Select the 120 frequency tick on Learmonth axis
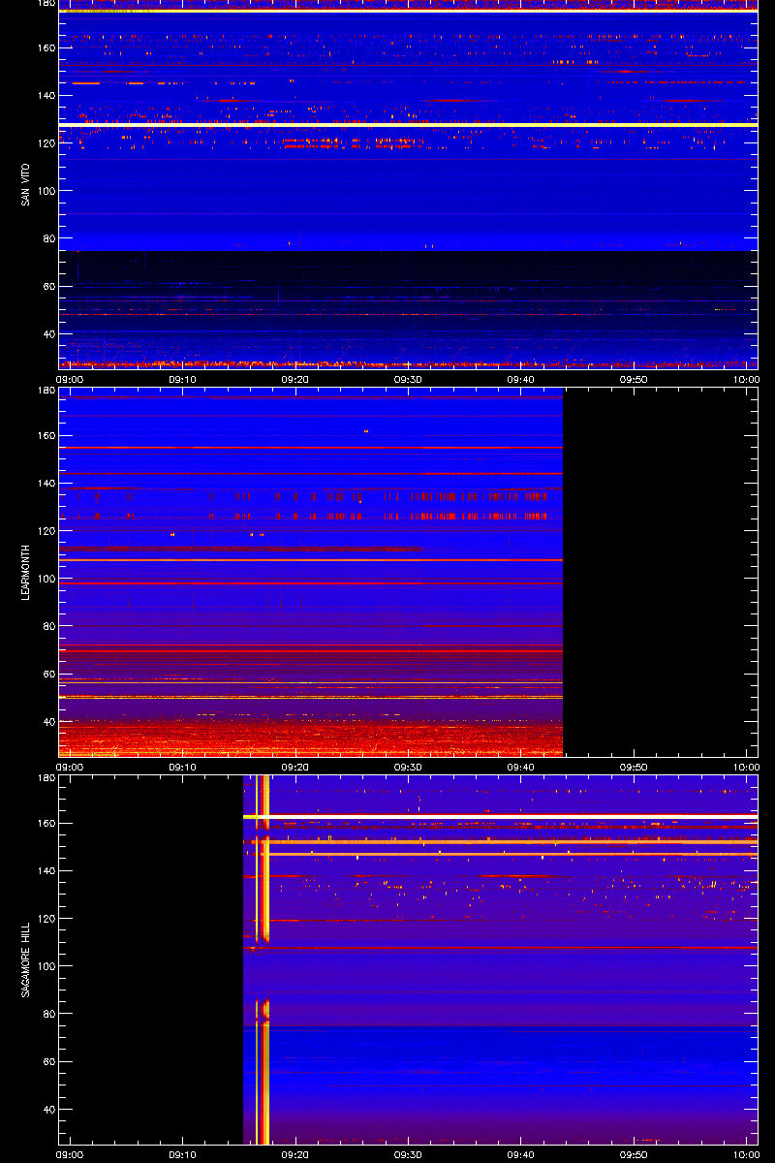This screenshot has width=775, height=1163. pos(46,530)
